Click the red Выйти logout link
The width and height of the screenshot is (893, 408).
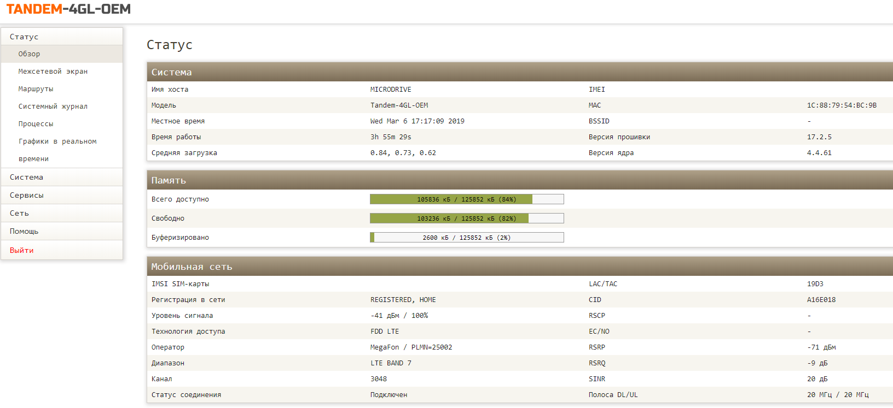(22, 250)
